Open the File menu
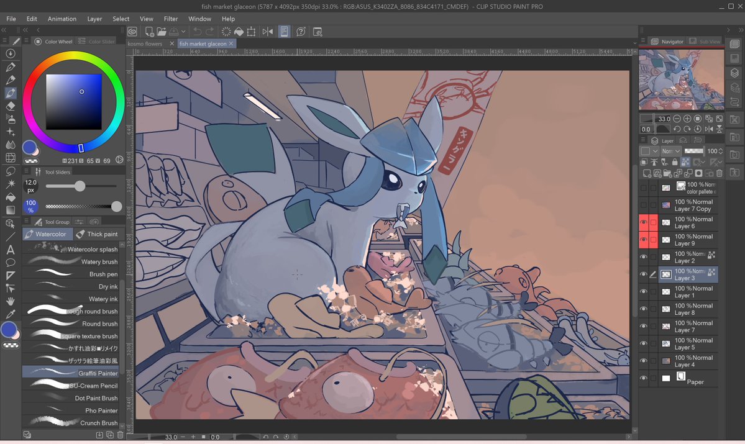This screenshot has width=745, height=444. click(11, 19)
